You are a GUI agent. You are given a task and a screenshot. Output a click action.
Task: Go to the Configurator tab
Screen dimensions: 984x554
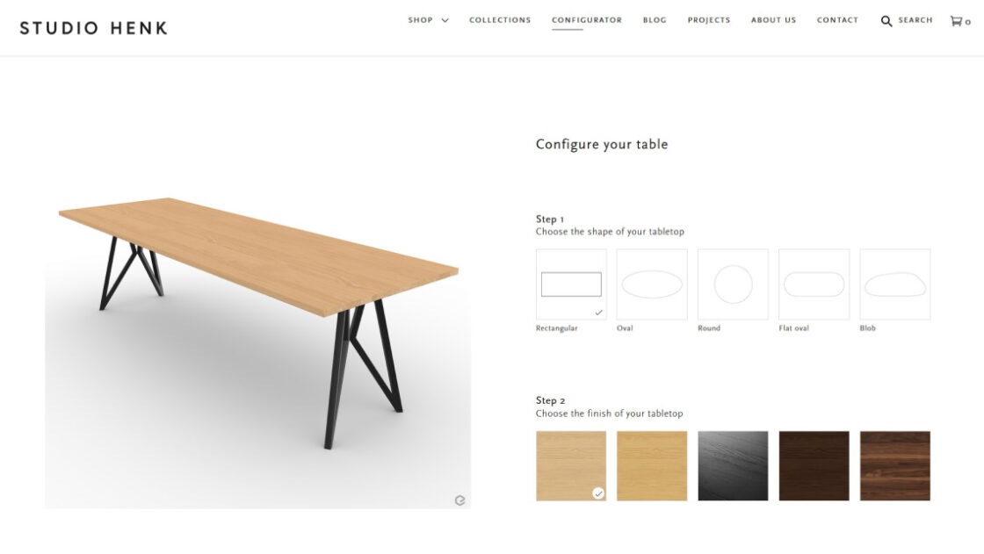click(x=587, y=20)
